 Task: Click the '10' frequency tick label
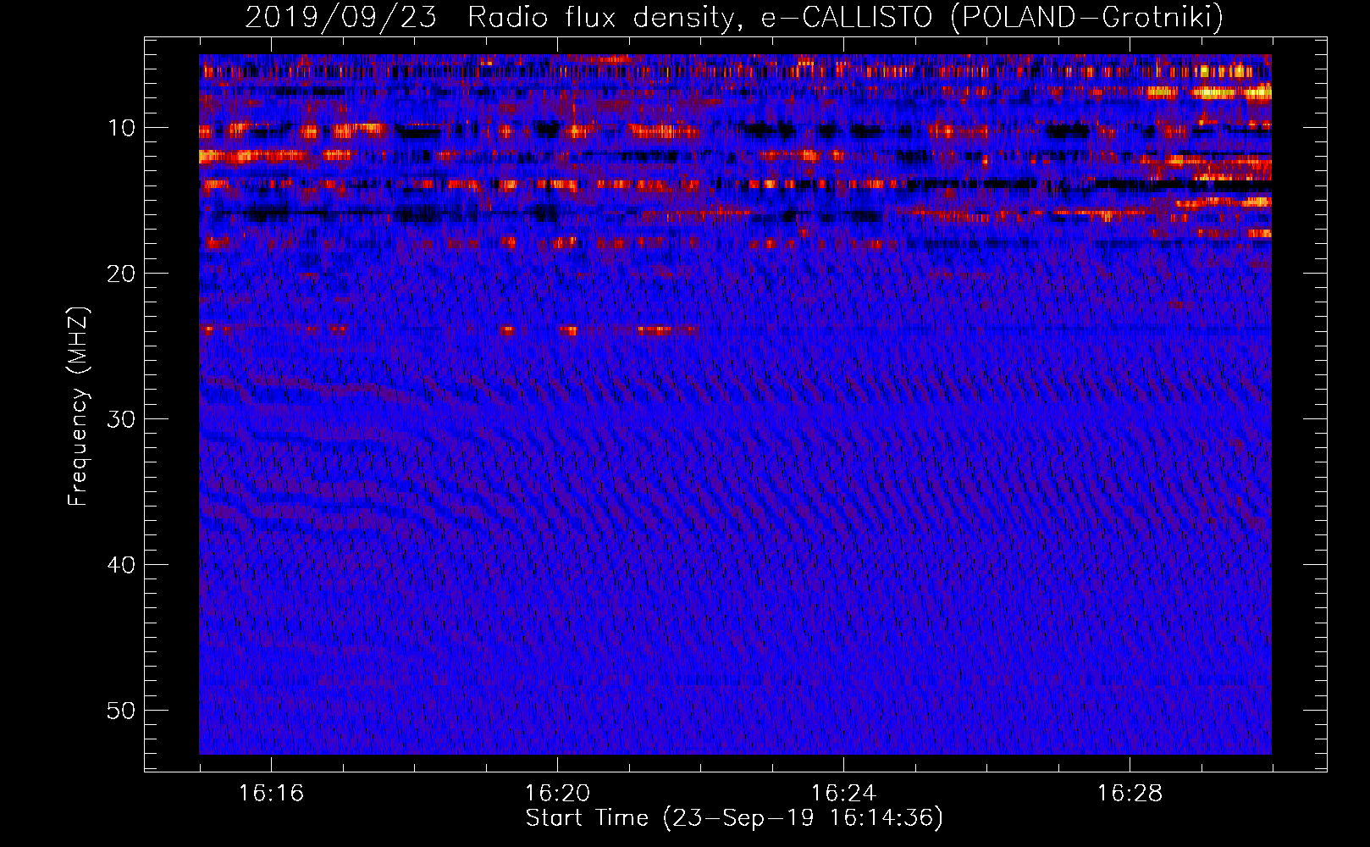coord(122,128)
